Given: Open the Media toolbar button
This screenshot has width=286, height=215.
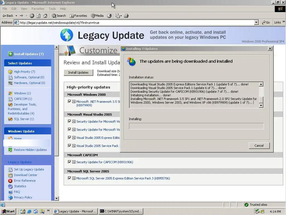Looking at the screenshot, I should click(x=97, y=16).
